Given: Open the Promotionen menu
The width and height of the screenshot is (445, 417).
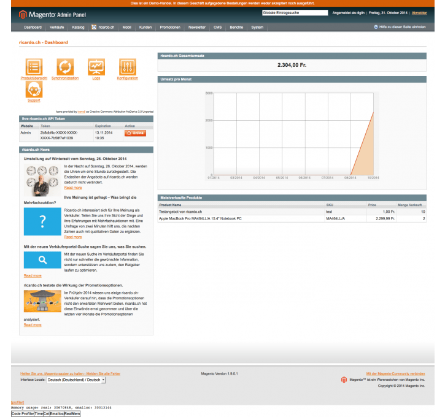Looking at the screenshot, I should pyautogui.click(x=170, y=27).
